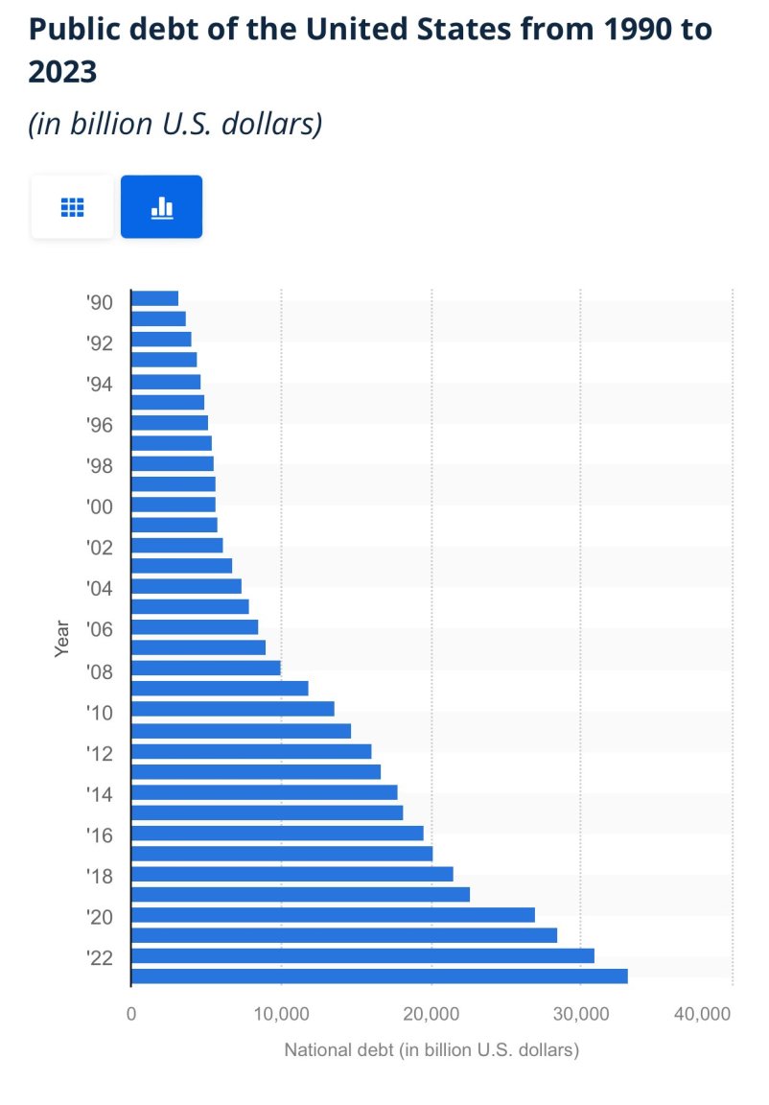Click the '90 year axis label
The width and height of the screenshot is (769, 1105).
pos(99,302)
